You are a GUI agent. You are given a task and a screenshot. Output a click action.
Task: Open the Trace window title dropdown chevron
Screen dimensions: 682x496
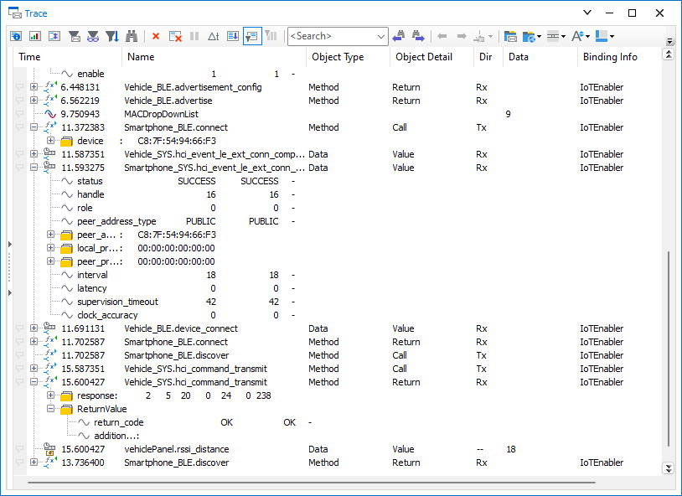(x=587, y=13)
